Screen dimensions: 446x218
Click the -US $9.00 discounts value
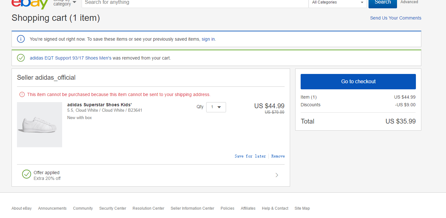coord(405,105)
